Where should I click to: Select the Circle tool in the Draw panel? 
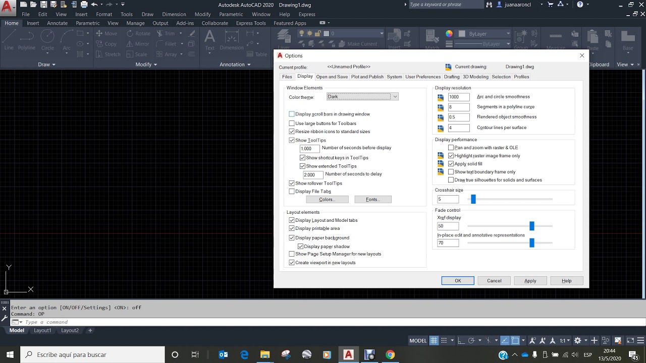click(47, 41)
